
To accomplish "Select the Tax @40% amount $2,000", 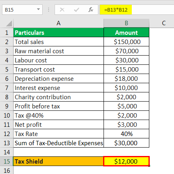I will [126, 116].
